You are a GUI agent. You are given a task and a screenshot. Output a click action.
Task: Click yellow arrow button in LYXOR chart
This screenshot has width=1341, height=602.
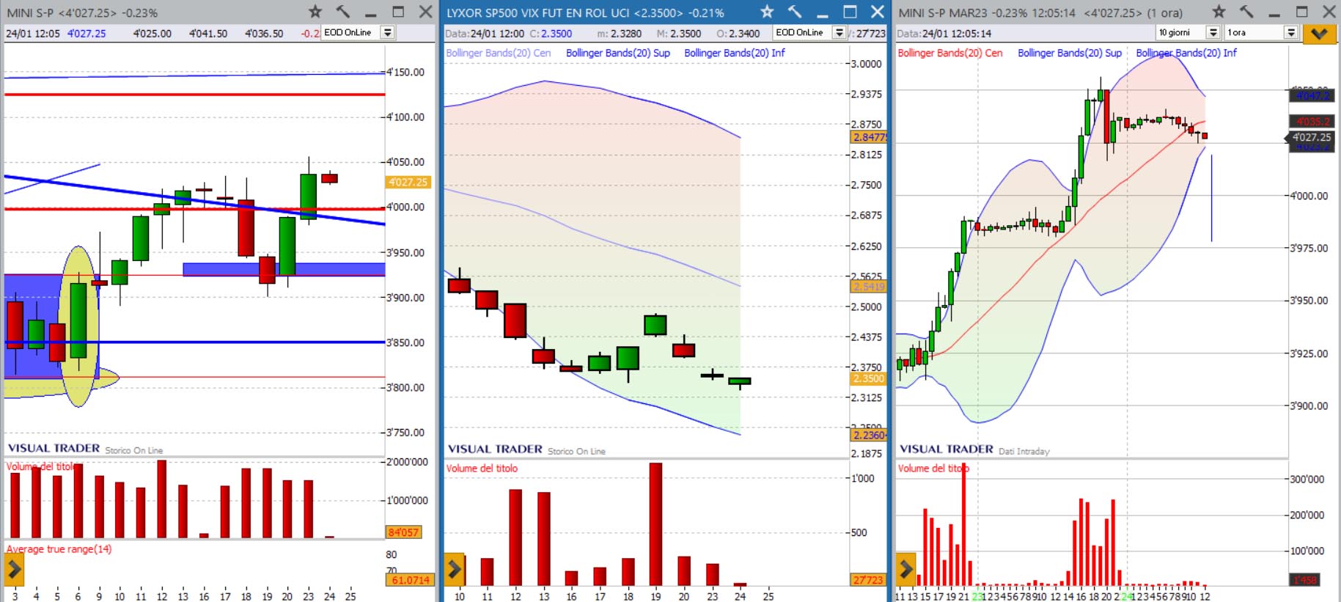pos(455,569)
